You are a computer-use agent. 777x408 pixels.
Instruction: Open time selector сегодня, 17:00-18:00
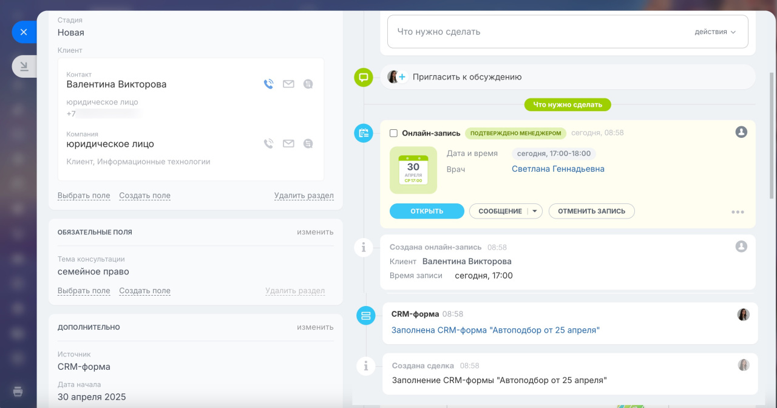(554, 154)
